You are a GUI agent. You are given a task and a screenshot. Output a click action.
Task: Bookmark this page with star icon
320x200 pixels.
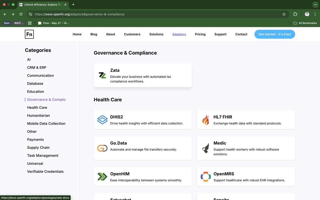(284, 14)
